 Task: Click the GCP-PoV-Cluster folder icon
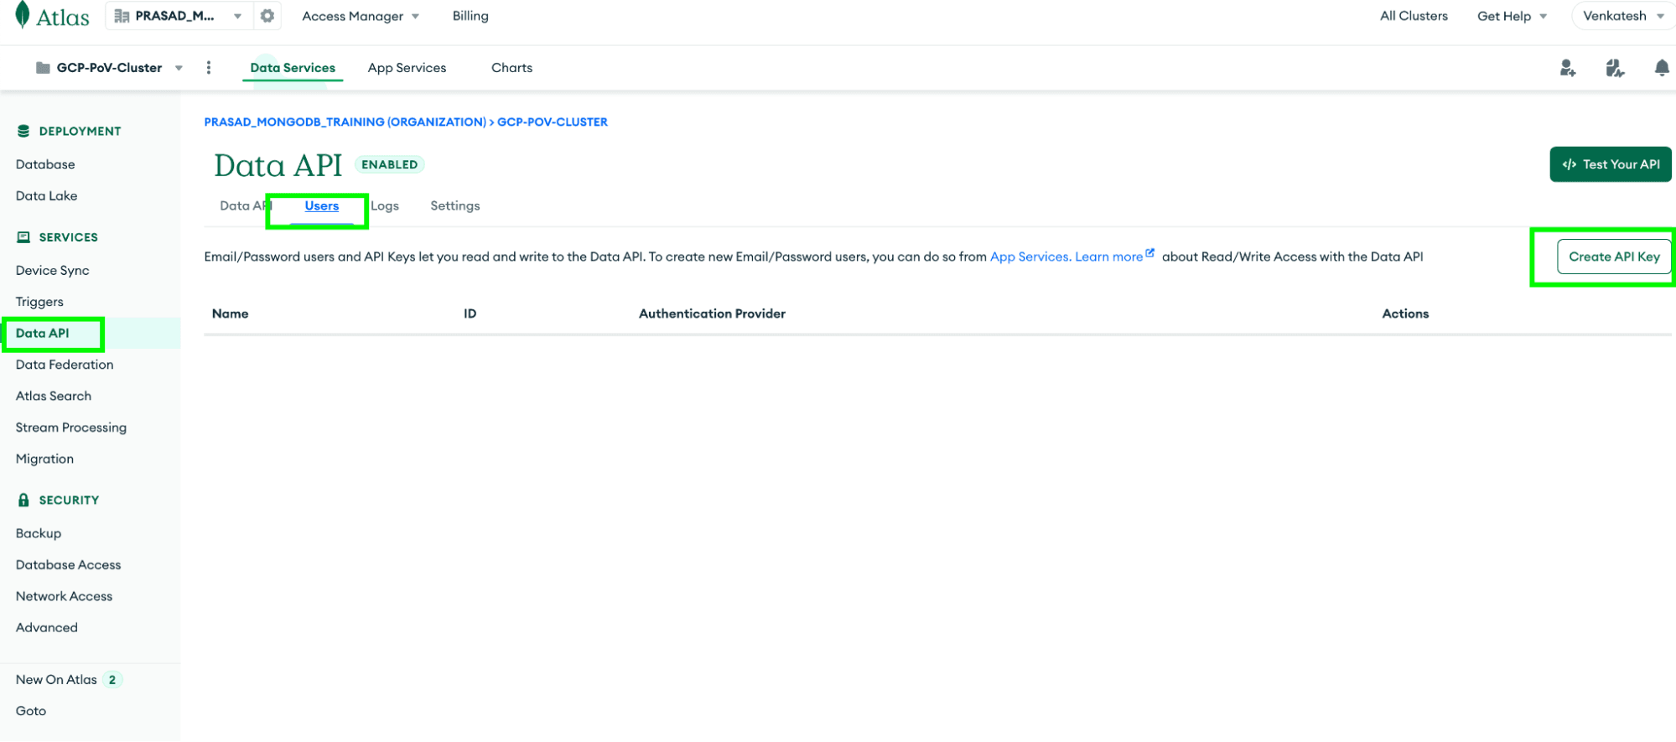click(x=43, y=68)
